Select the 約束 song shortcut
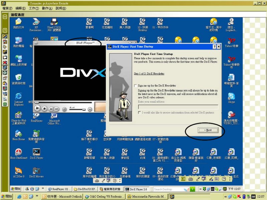The width and height of the screenshot is (267, 200). point(143,154)
